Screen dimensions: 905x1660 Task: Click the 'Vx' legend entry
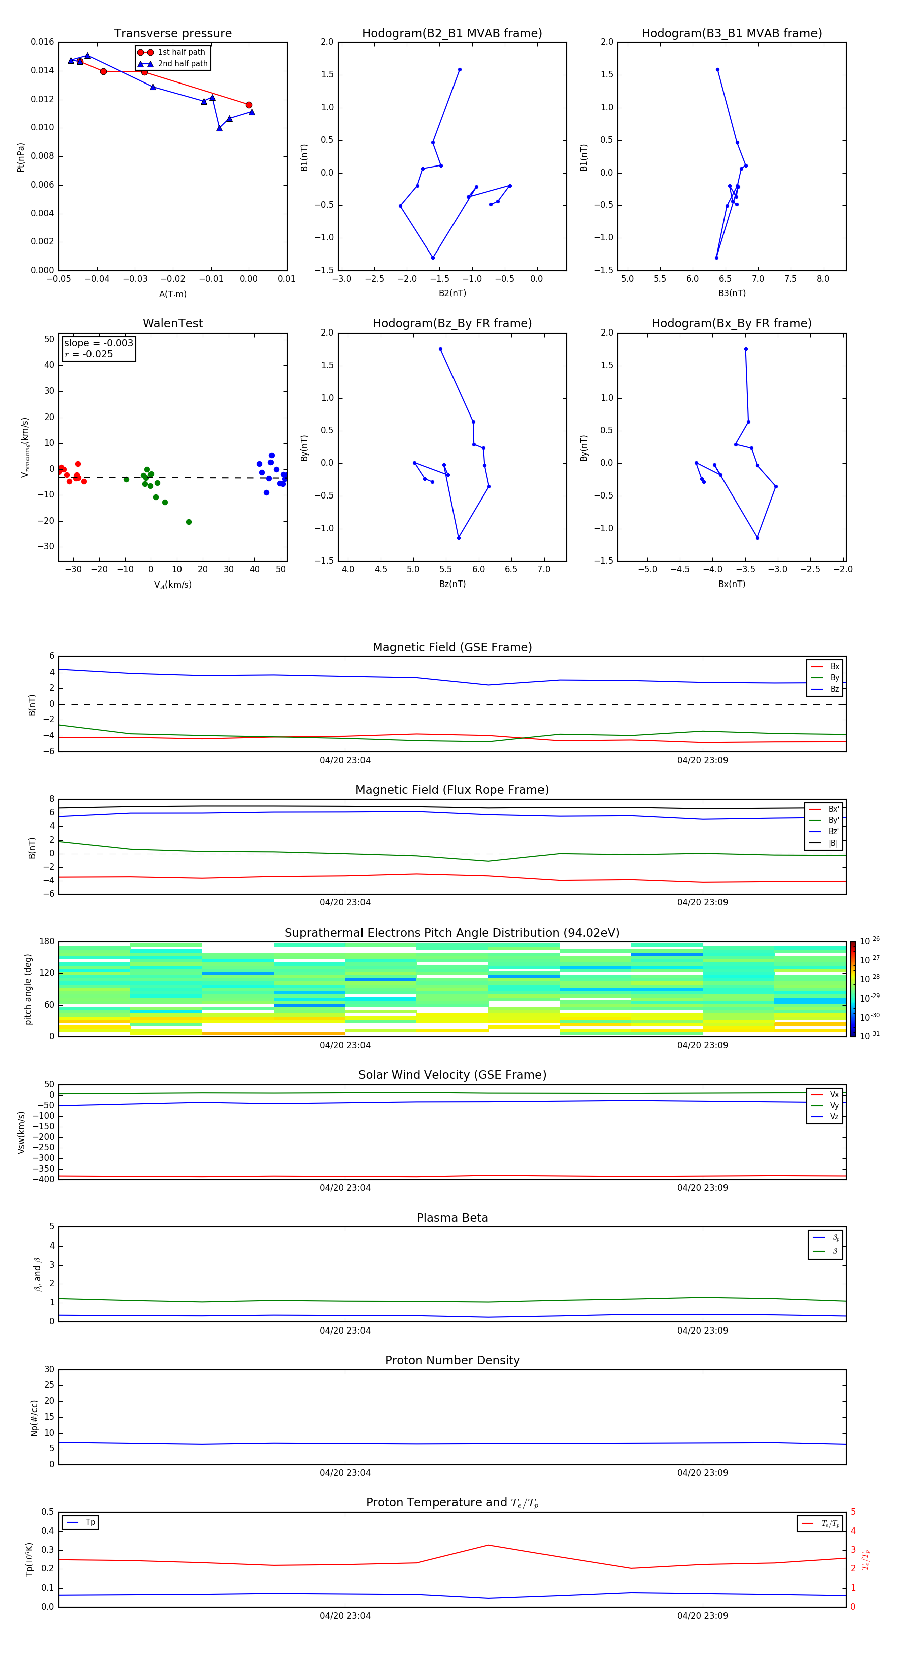click(x=825, y=1095)
